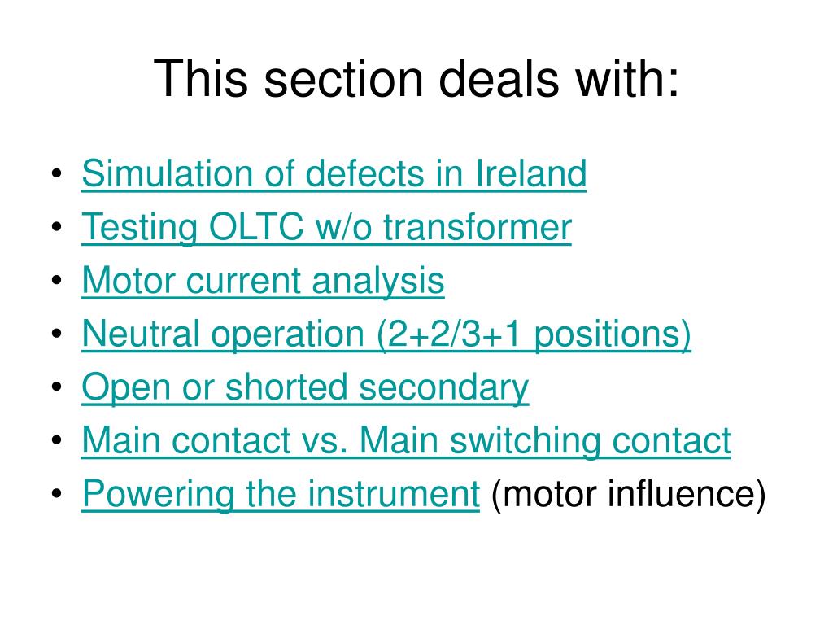The image size is (833, 625).
Task: Select the bullet before Powering the instrument
Action: 57,493
